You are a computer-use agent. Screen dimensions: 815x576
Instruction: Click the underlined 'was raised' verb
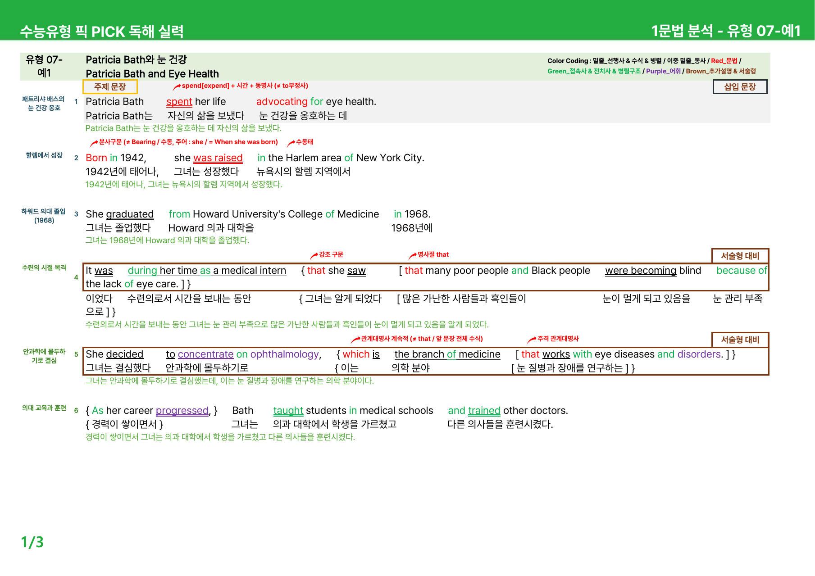click(x=218, y=158)
